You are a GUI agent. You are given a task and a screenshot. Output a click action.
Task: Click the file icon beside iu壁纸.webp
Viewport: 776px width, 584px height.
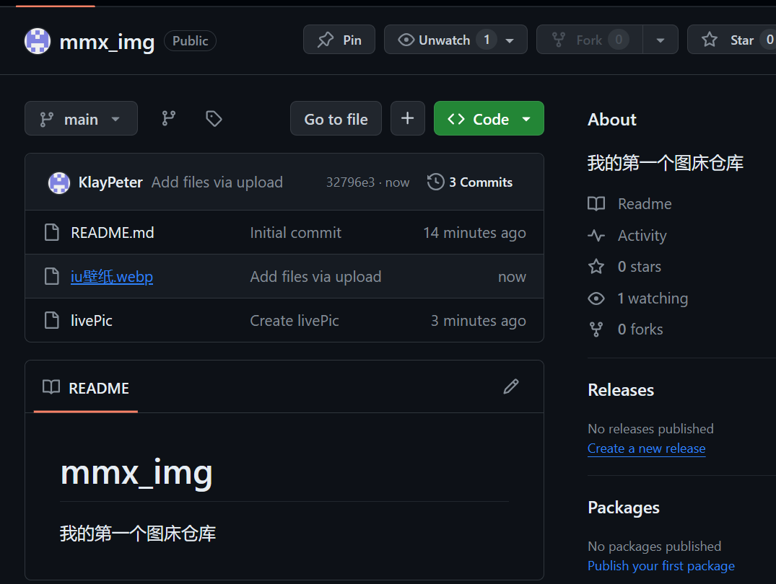click(x=52, y=276)
